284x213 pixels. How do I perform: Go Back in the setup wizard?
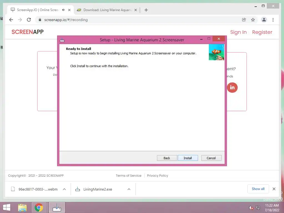167,158
